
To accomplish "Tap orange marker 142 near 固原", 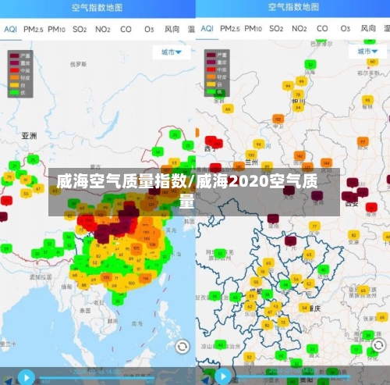I will [300, 156].
